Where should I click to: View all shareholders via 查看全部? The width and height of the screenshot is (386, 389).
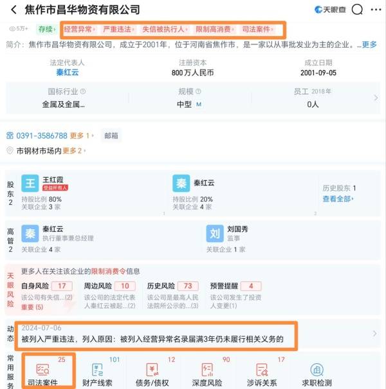pos(338,199)
